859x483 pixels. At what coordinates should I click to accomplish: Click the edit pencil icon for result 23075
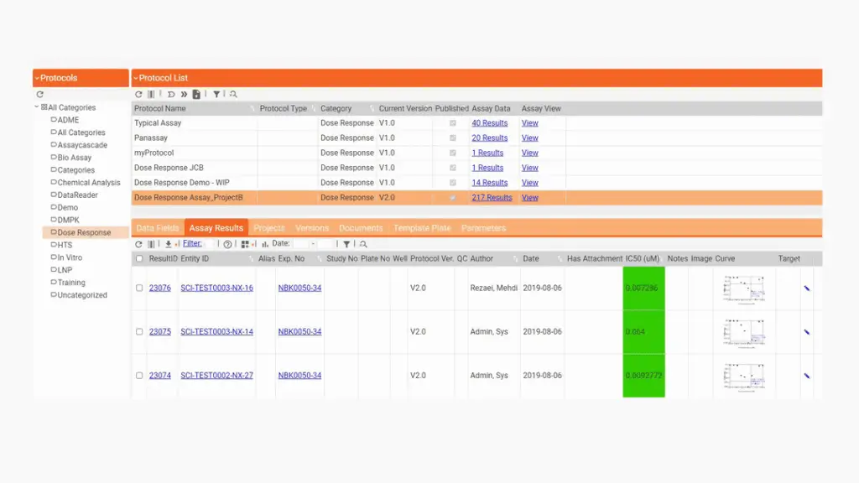pyautogui.click(x=806, y=332)
